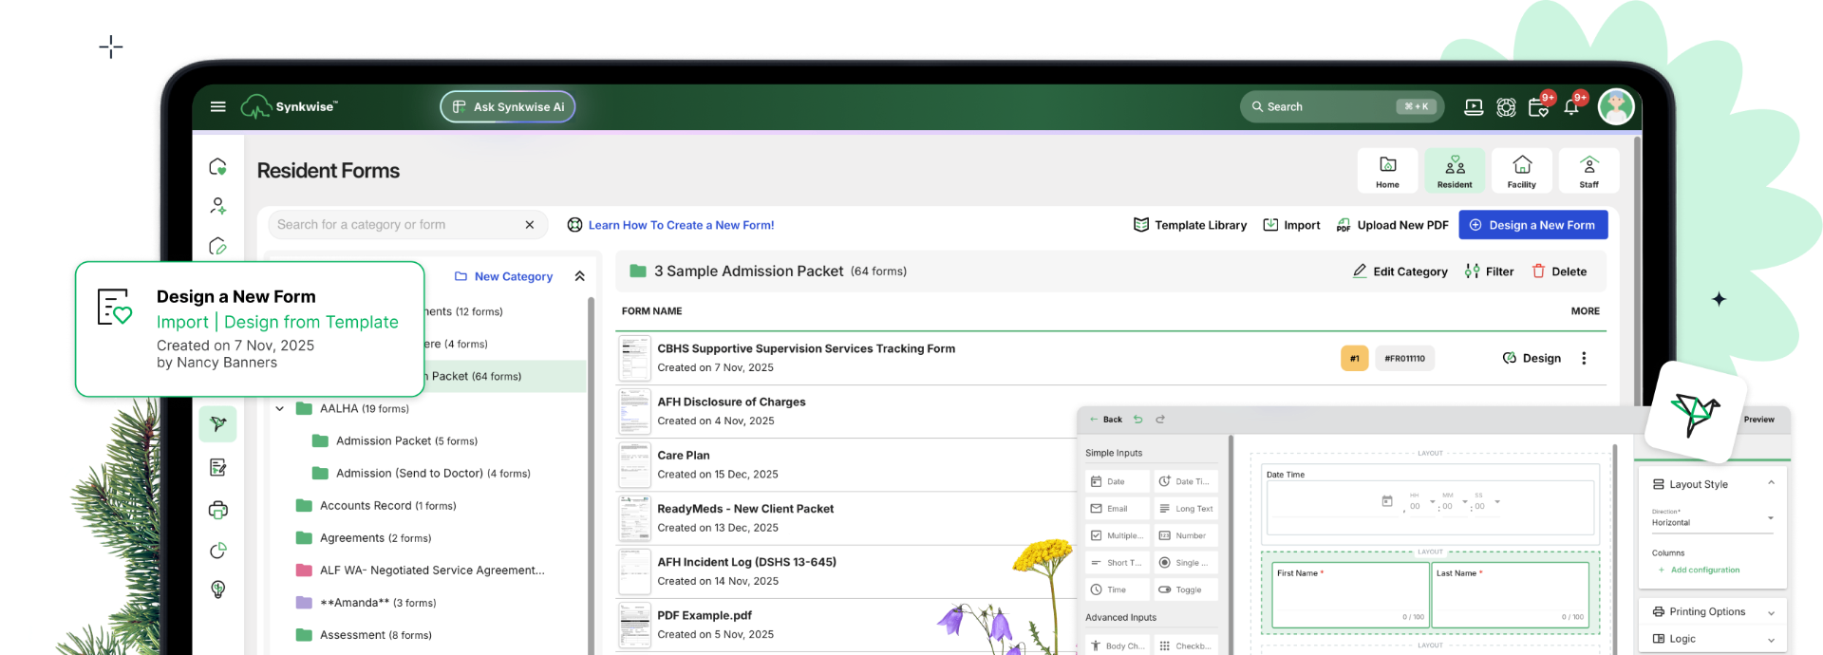1823x655 pixels.
Task: Open the user profile avatar
Action: (x=1615, y=106)
